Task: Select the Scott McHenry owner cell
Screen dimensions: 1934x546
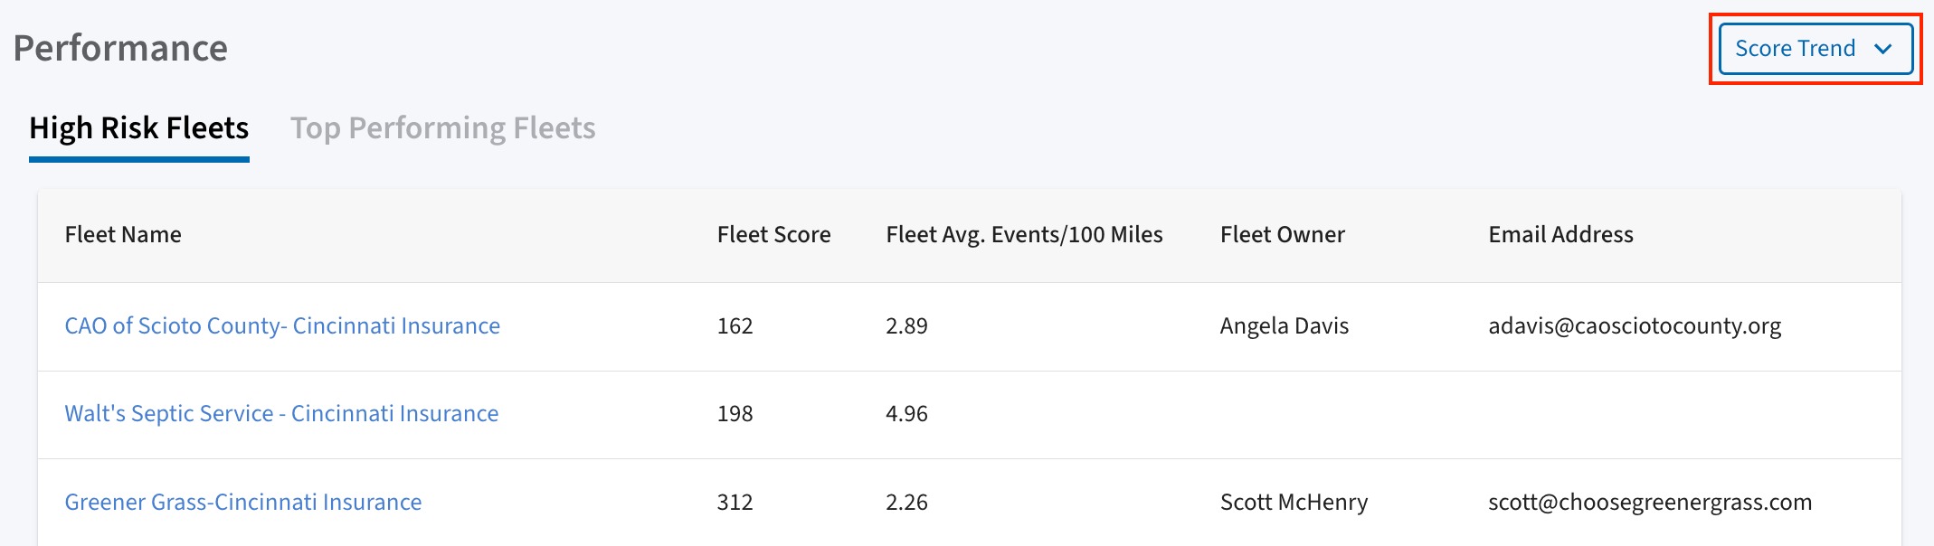Action: pyautogui.click(x=1294, y=503)
